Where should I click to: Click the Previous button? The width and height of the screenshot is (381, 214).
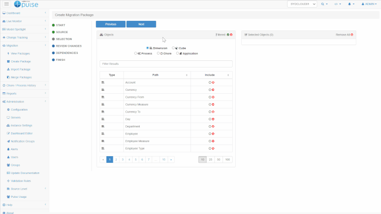pos(110,24)
